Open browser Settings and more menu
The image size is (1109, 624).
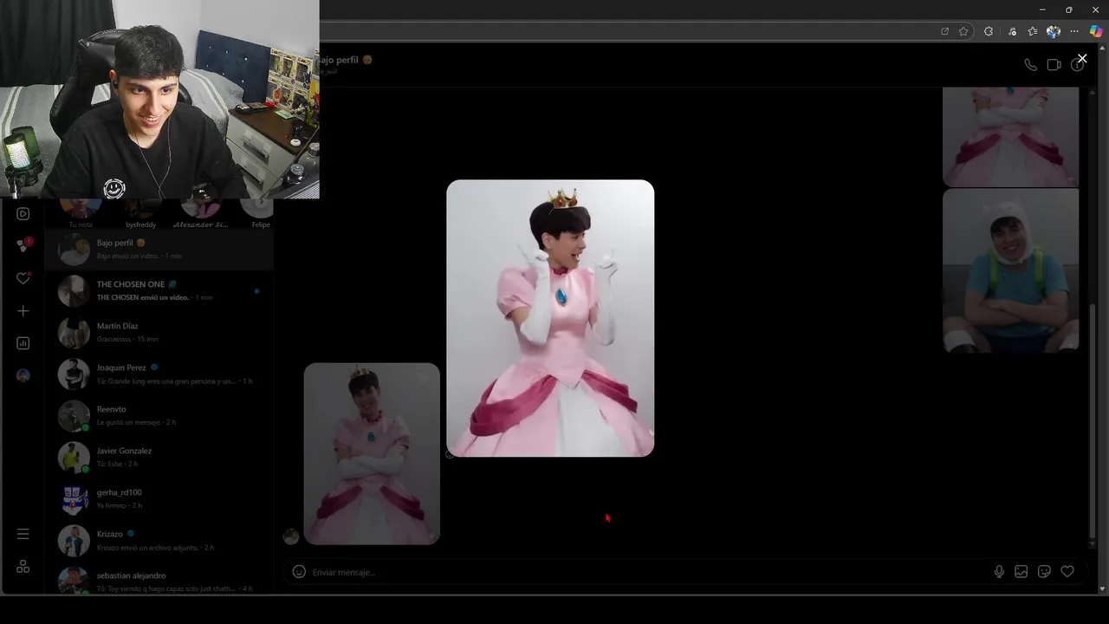(1075, 31)
